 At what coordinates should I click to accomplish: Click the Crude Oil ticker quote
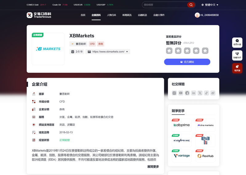click(x=60, y=5)
